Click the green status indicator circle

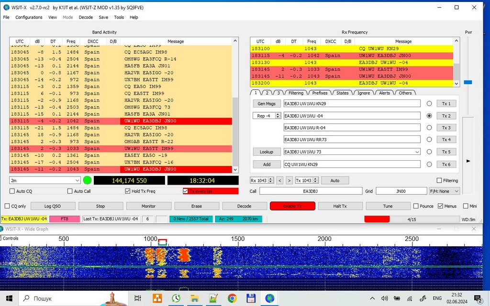point(87,180)
